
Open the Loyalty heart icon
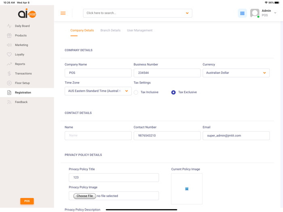(x=9, y=55)
